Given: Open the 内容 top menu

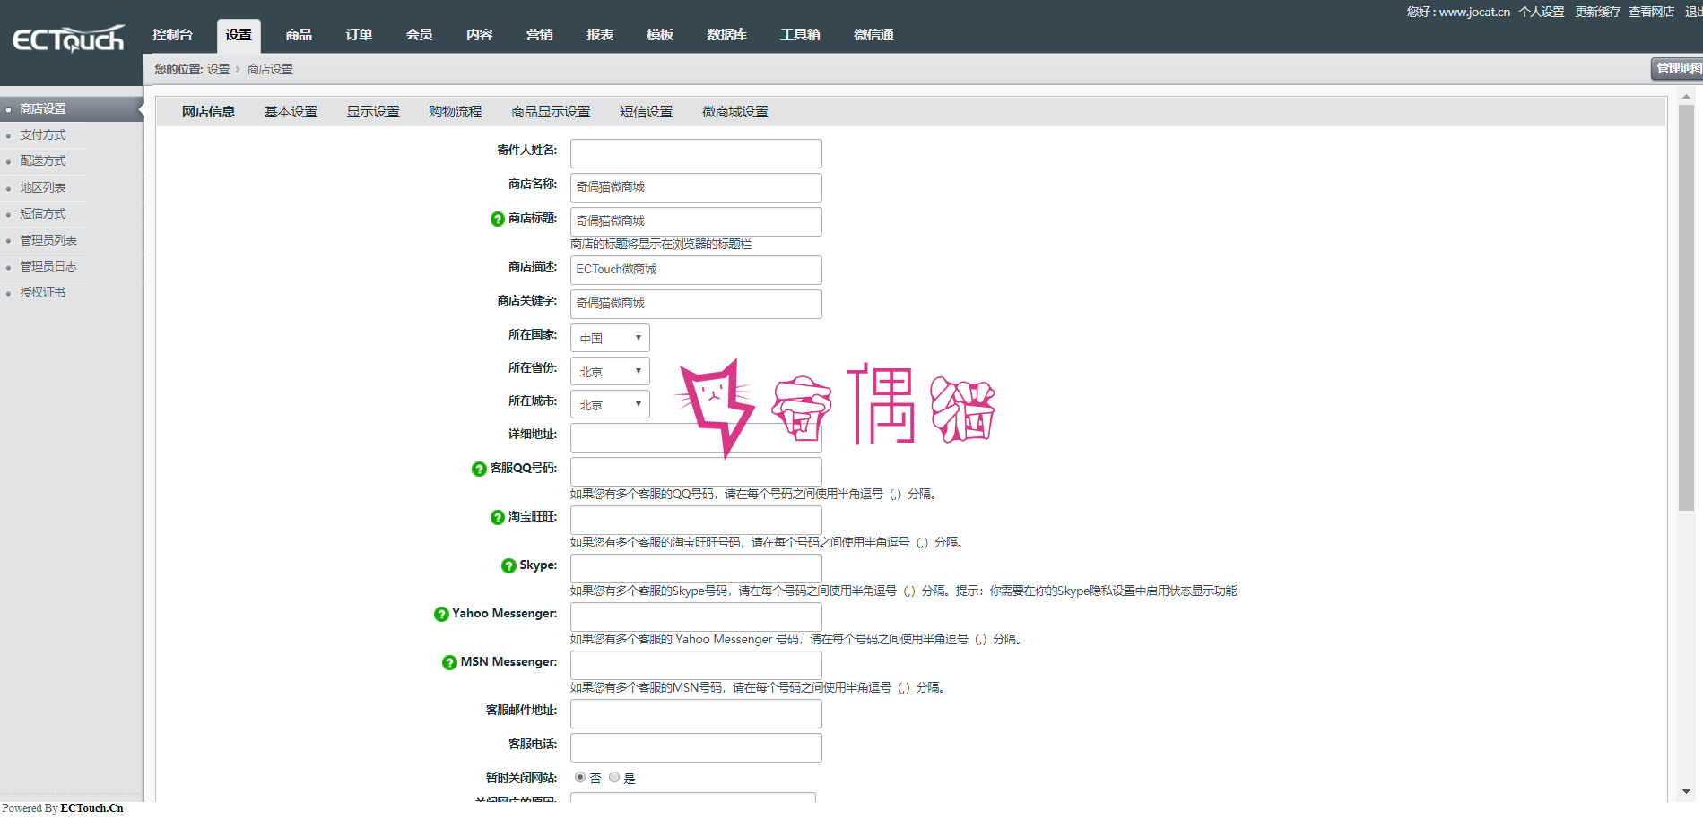Looking at the screenshot, I should 480,35.
